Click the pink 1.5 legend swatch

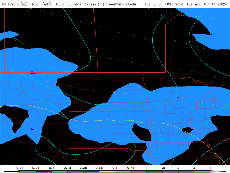pyautogui.click(x=170, y=172)
